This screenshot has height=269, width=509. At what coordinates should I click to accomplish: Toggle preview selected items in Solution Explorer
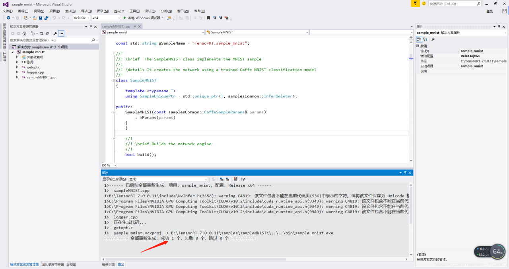coord(61,33)
